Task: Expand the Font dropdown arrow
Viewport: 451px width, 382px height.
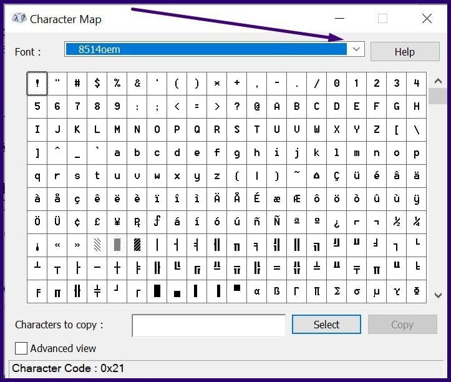Action: (x=356, y=49)
